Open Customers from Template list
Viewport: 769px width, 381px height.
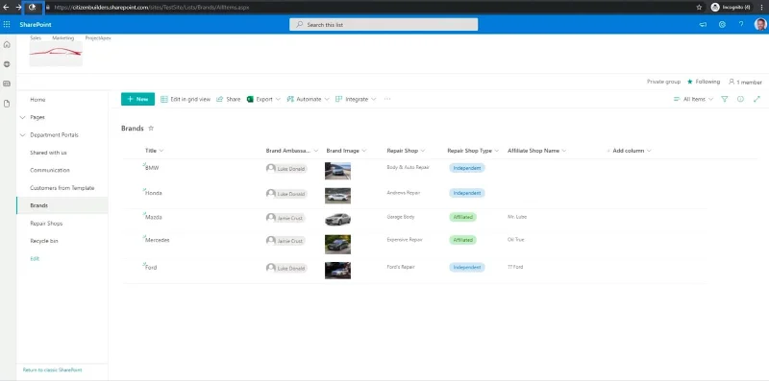pos(62,188)
